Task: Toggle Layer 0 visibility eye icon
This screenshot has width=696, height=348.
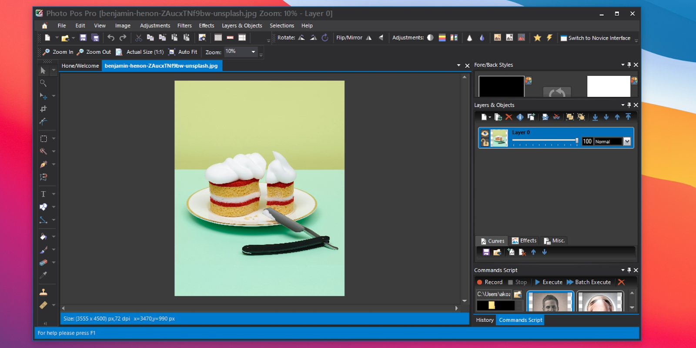Action: [485, 134]
